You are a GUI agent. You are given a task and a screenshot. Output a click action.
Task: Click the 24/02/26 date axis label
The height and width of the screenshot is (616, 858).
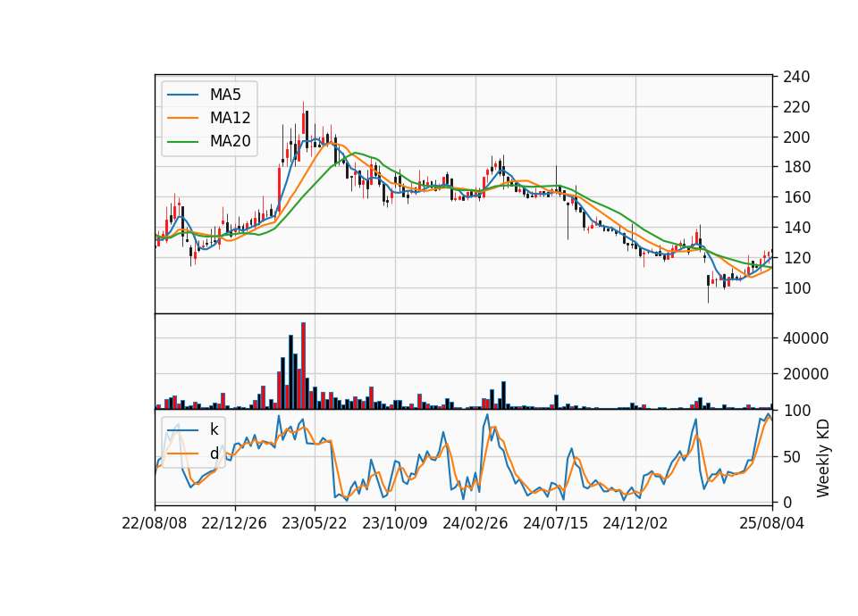point(475,523)
